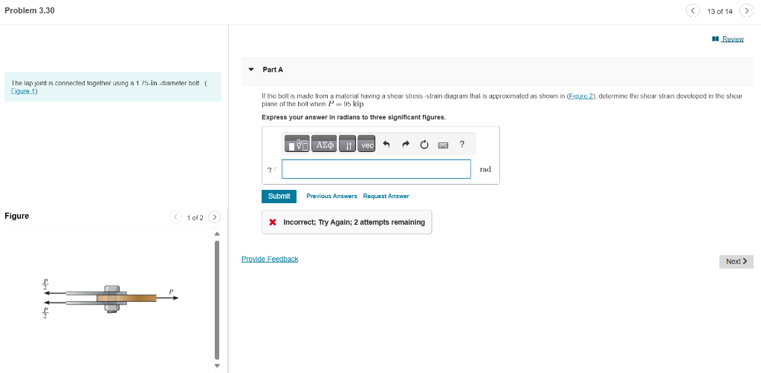Go to previous problem arrow
The width and height of the screenshot is (761, 373).
pos(693,10)
